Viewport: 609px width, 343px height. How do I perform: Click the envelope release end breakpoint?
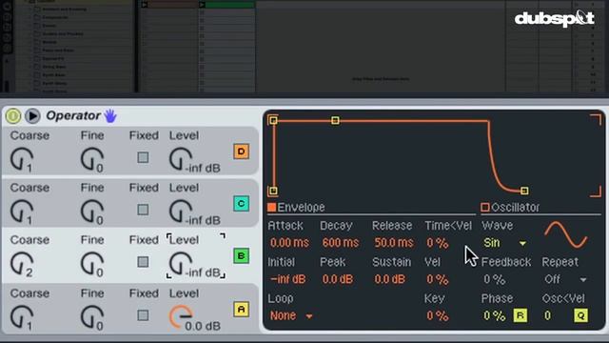(x=524, y=191)
